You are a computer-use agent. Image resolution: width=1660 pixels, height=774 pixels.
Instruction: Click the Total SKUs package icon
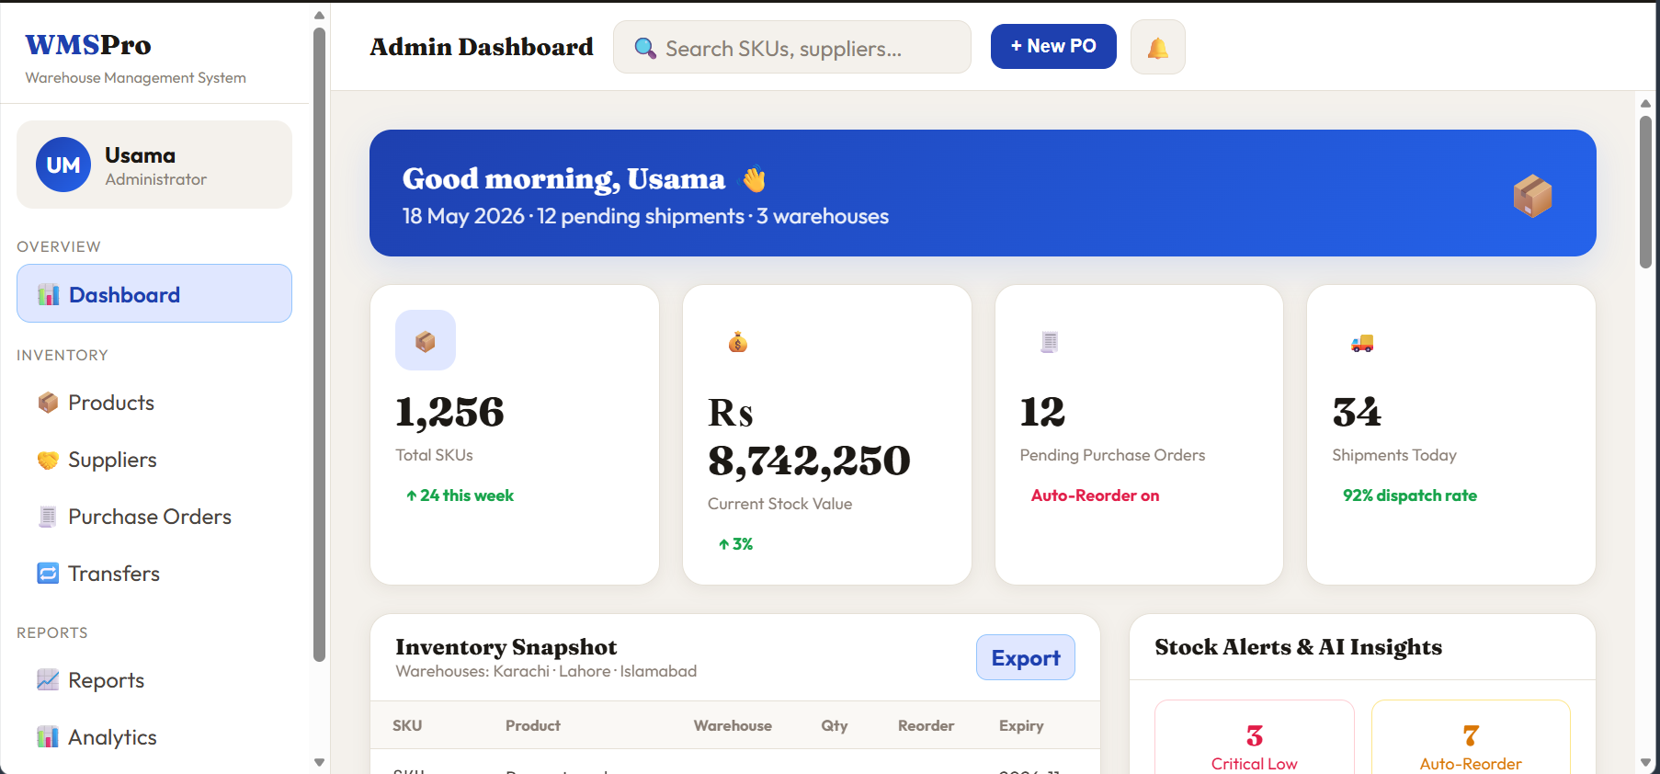426,340
